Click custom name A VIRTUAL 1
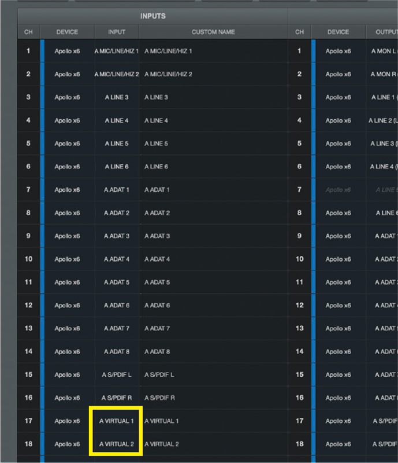The width and height of the screenshot is (398, 463). point(214,421)
